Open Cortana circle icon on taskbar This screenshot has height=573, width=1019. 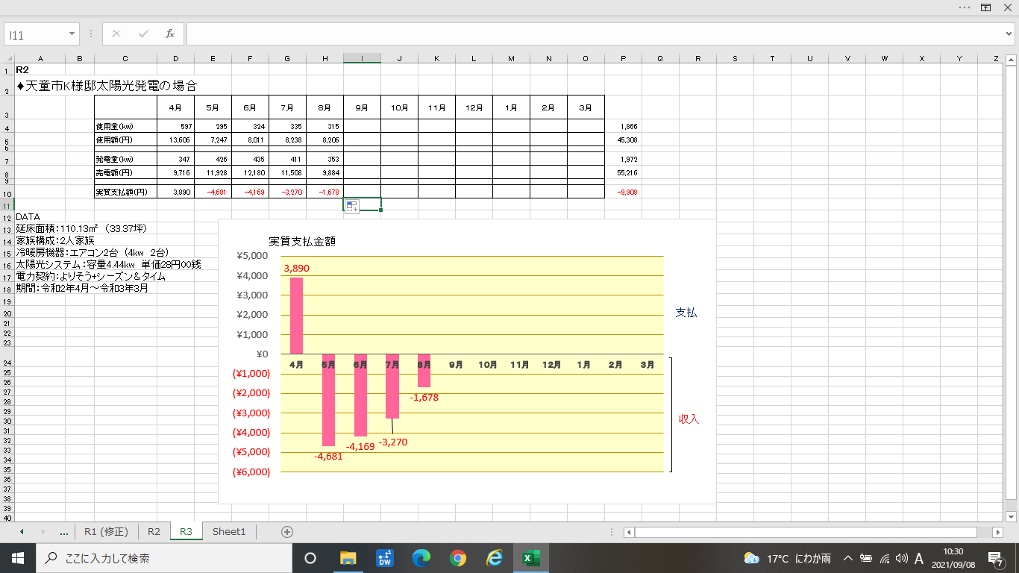click(310, 558)
